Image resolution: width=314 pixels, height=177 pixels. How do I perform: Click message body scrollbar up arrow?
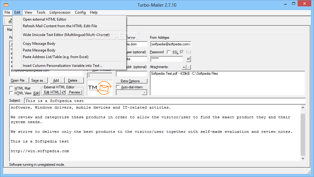(303, 108)
